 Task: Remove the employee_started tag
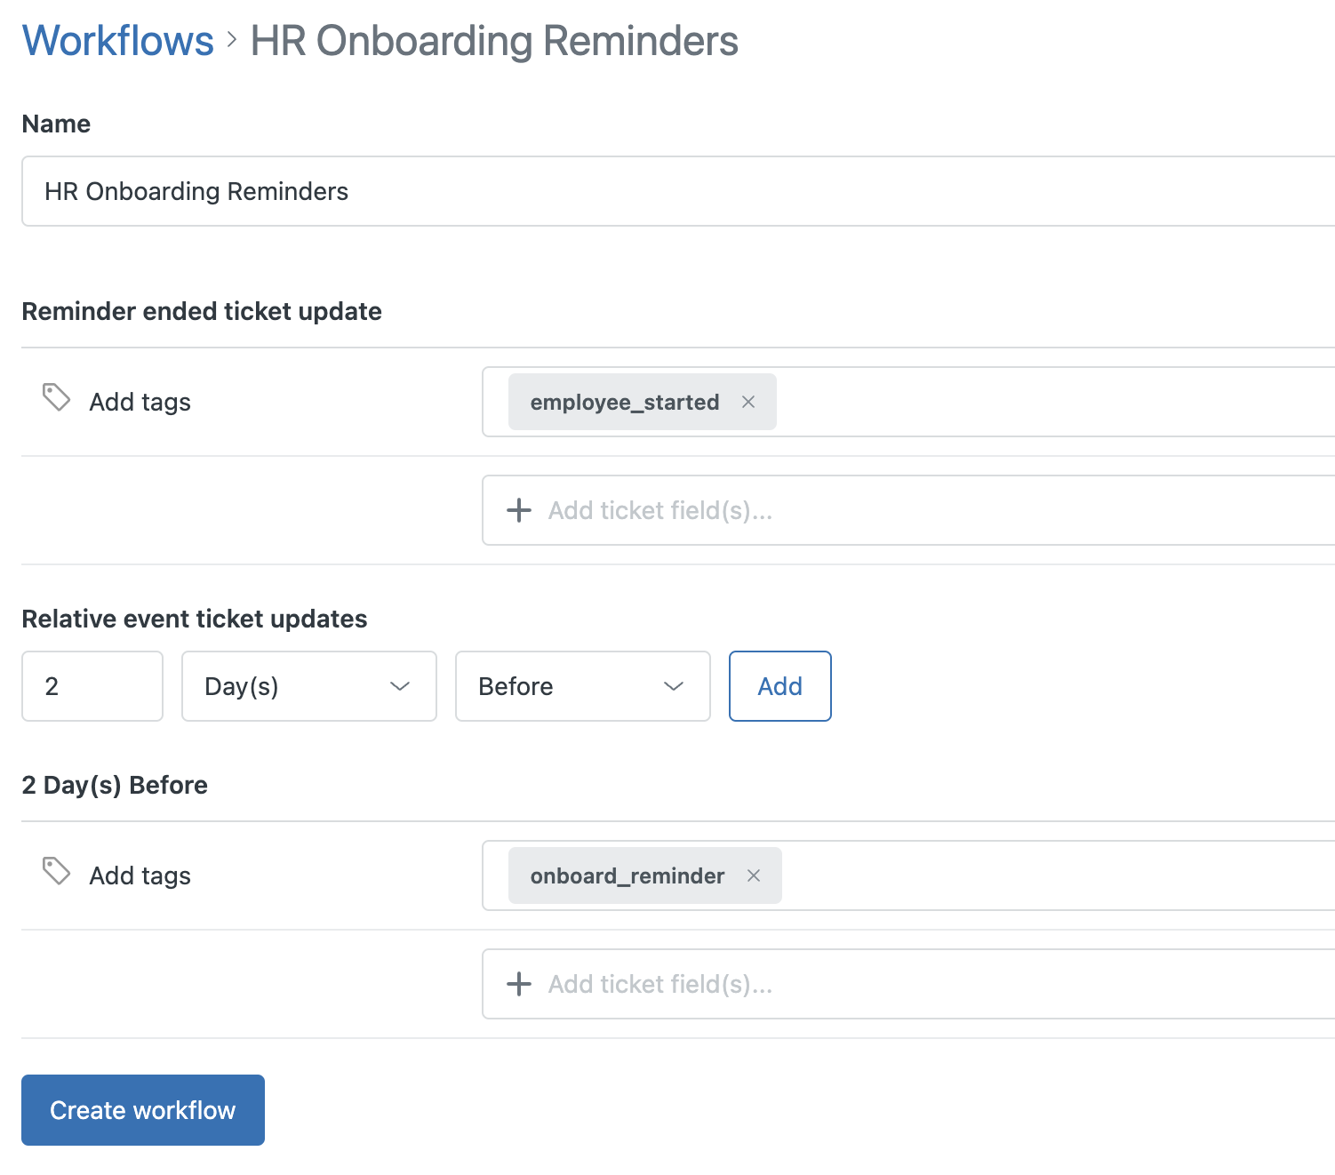pos(748,402)
